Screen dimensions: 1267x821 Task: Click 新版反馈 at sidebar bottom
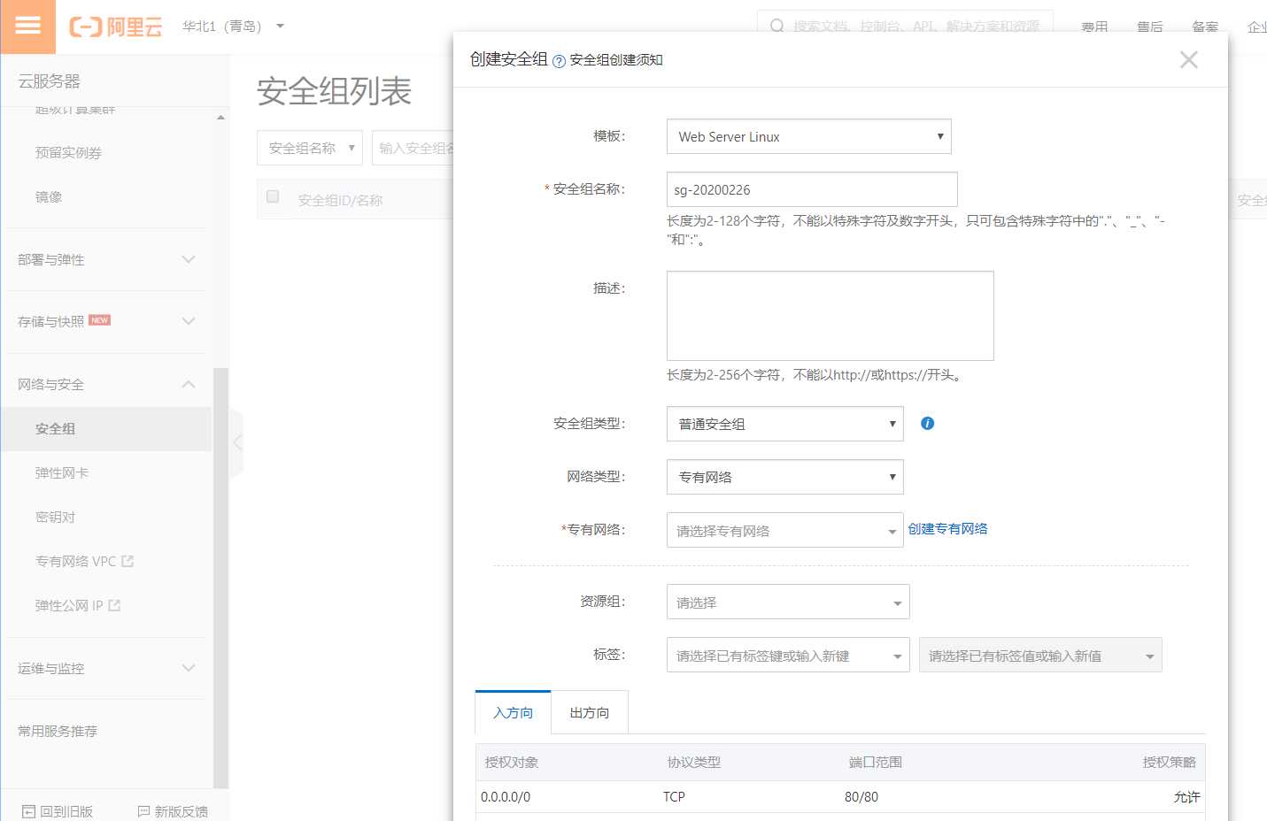coord(173,811)
